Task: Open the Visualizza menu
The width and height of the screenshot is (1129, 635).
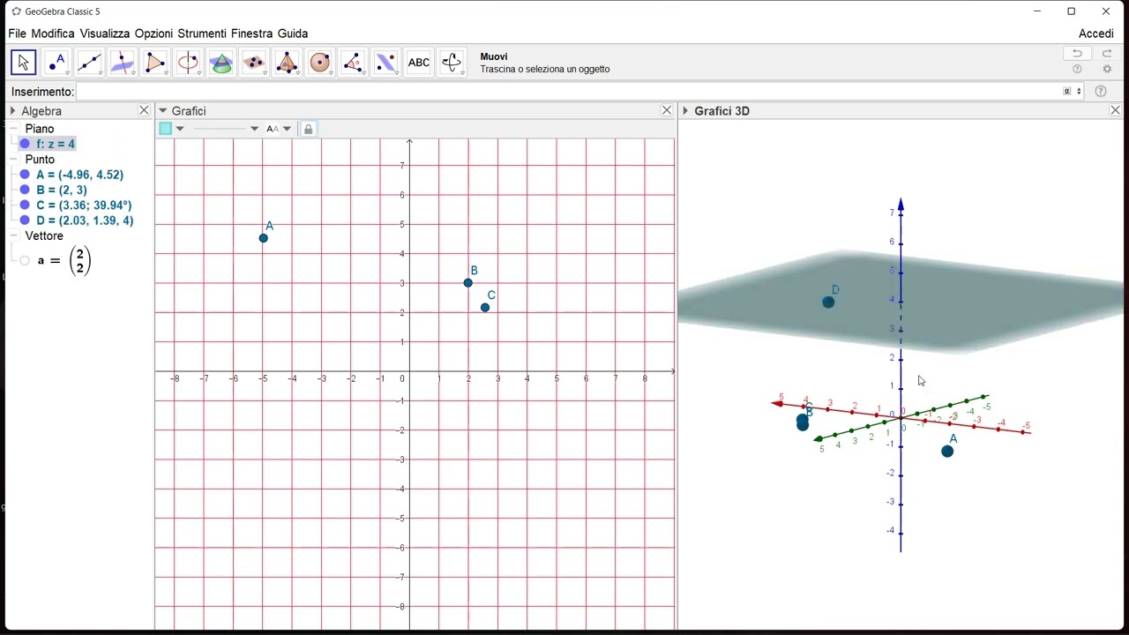Action: (105, 34)
